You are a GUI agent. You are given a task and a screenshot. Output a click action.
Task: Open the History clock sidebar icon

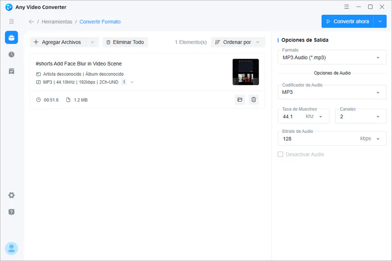(x=12, y=55)
